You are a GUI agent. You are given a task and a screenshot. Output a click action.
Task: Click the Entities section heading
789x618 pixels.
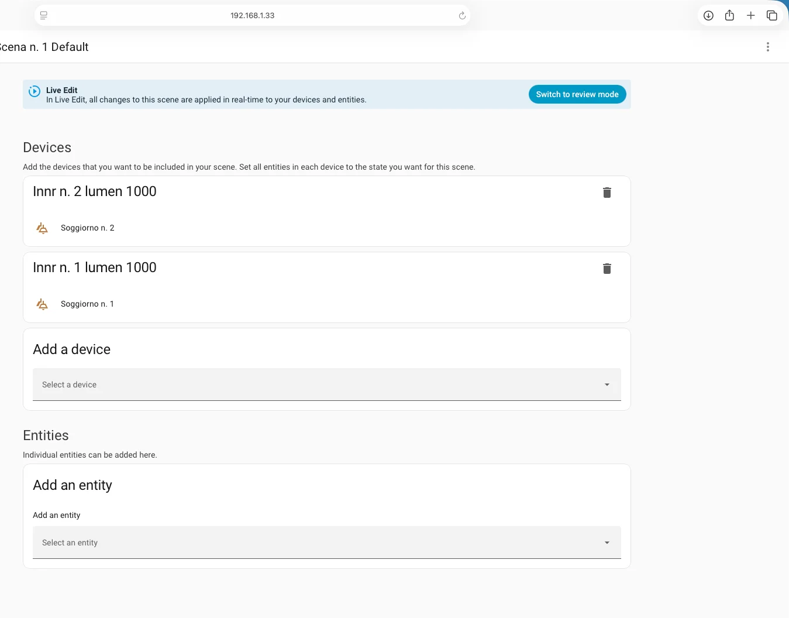46,435
